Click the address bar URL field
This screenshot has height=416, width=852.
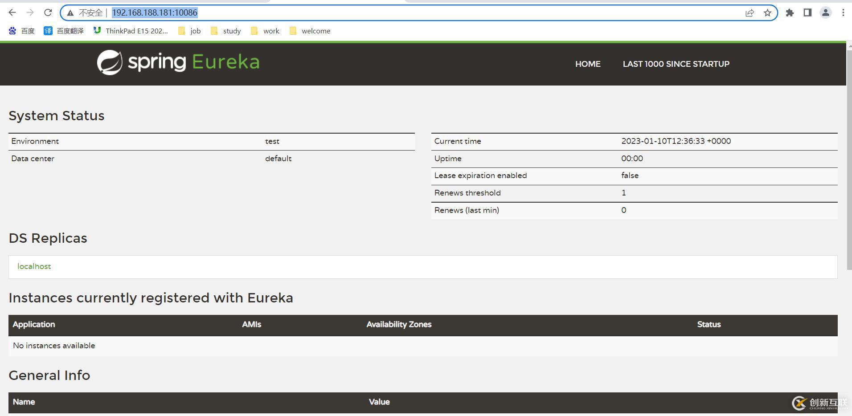[419, 12]
